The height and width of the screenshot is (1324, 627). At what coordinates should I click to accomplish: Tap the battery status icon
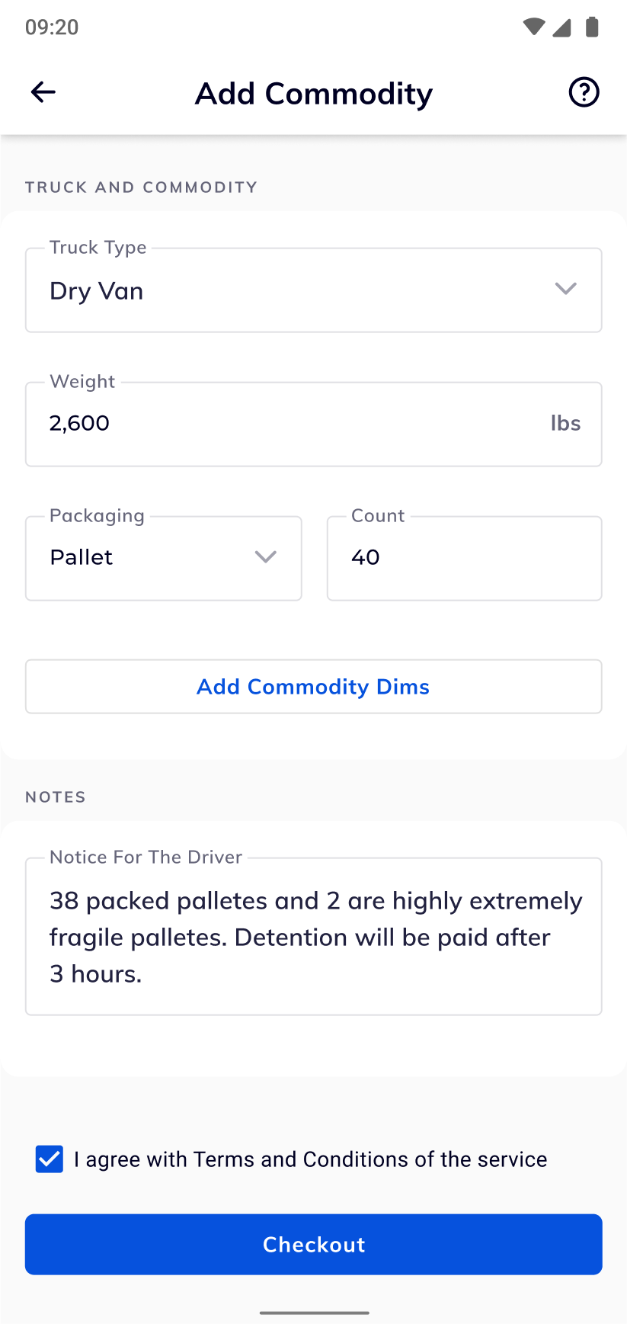coord(592,27)
